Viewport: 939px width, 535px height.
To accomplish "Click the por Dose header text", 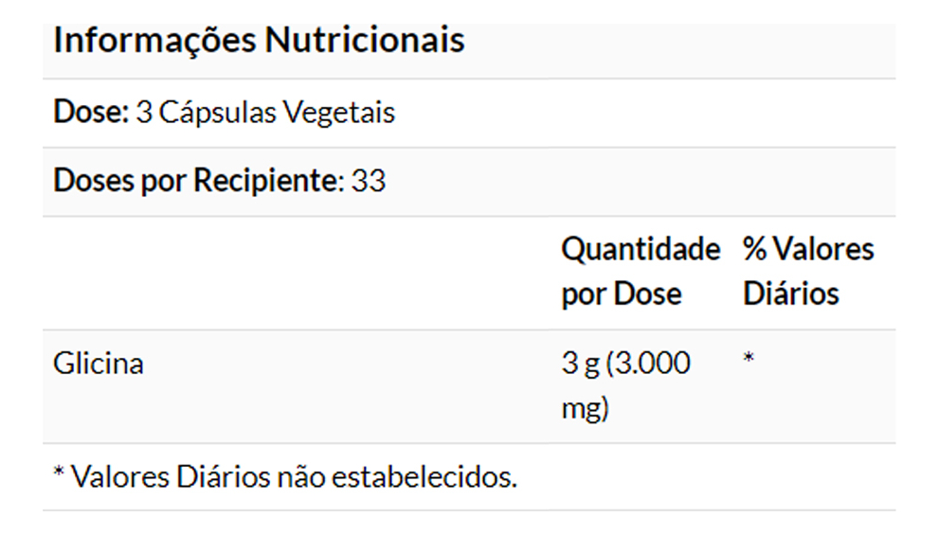I will [x=621, y=294].
